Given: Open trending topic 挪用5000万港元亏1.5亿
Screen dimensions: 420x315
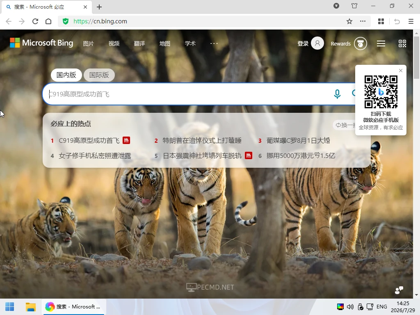Looking at the screenshot, I should tap(301, 155).
